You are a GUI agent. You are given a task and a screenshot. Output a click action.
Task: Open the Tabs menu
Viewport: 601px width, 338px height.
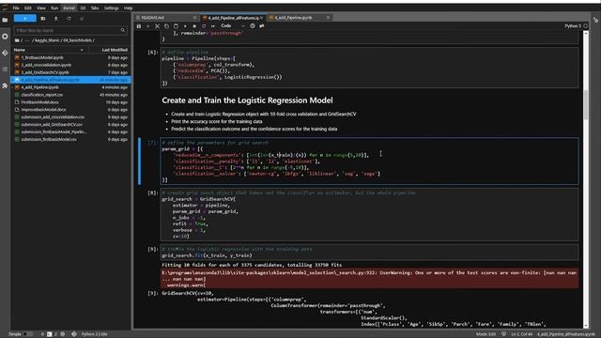(x=95, y=8)
